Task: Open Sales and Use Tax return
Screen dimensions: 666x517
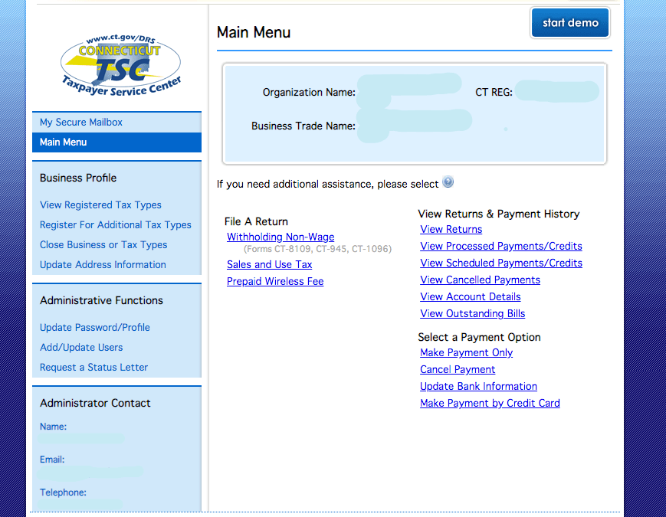Action: [269, 265]
